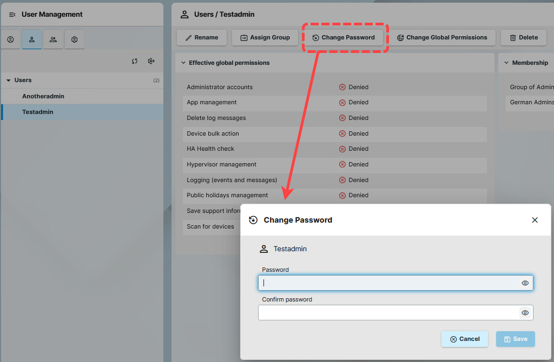Collapse the Users tree in the sidebar

[9, 79]
